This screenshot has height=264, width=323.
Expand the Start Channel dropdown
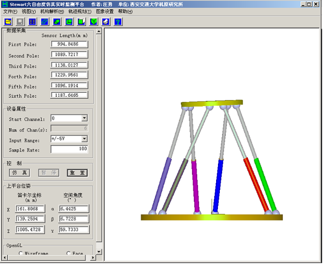click(x=84, y=119)
